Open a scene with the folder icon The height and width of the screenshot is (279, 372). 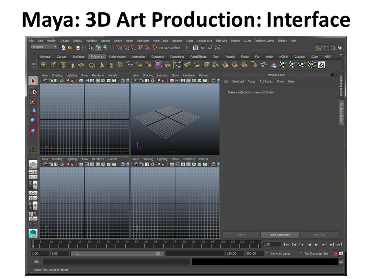coord(71,48)
